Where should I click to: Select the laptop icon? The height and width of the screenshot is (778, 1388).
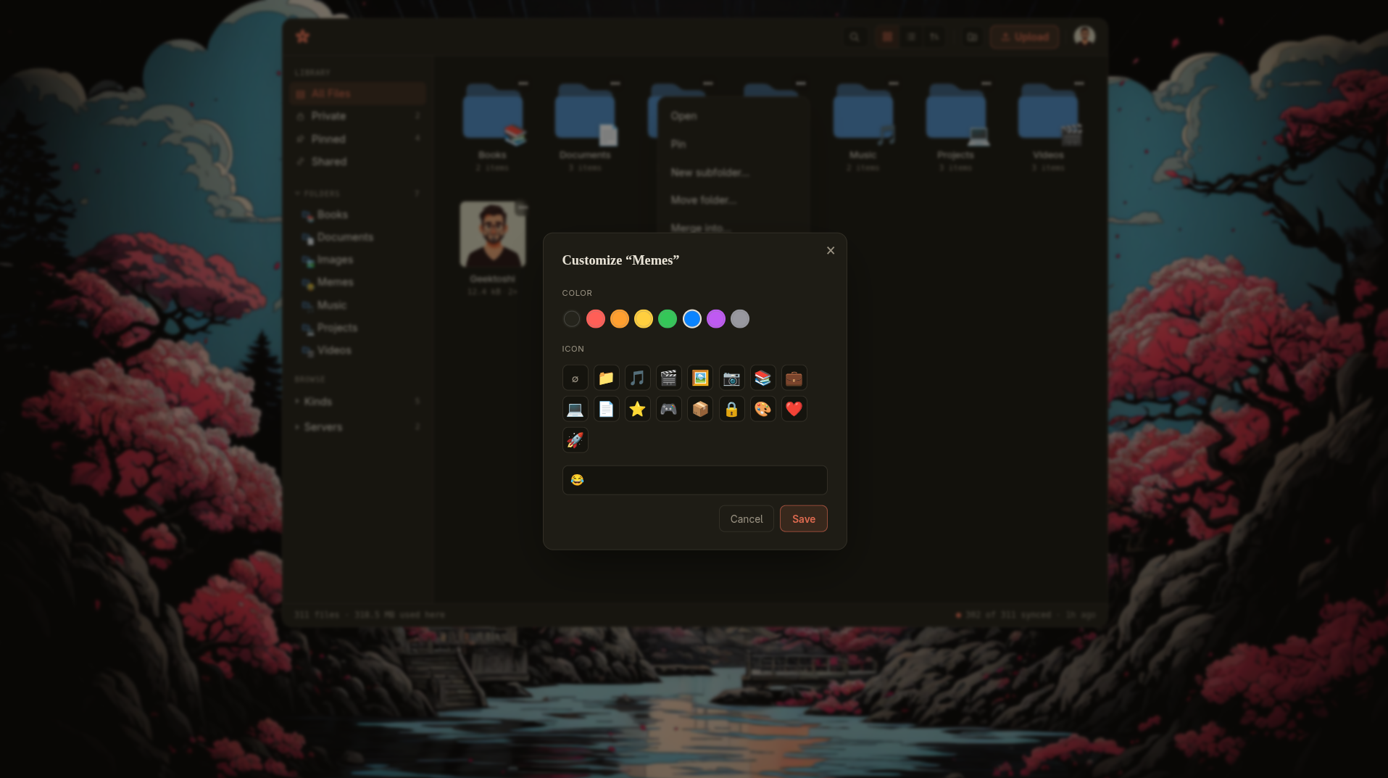point(575,409)
